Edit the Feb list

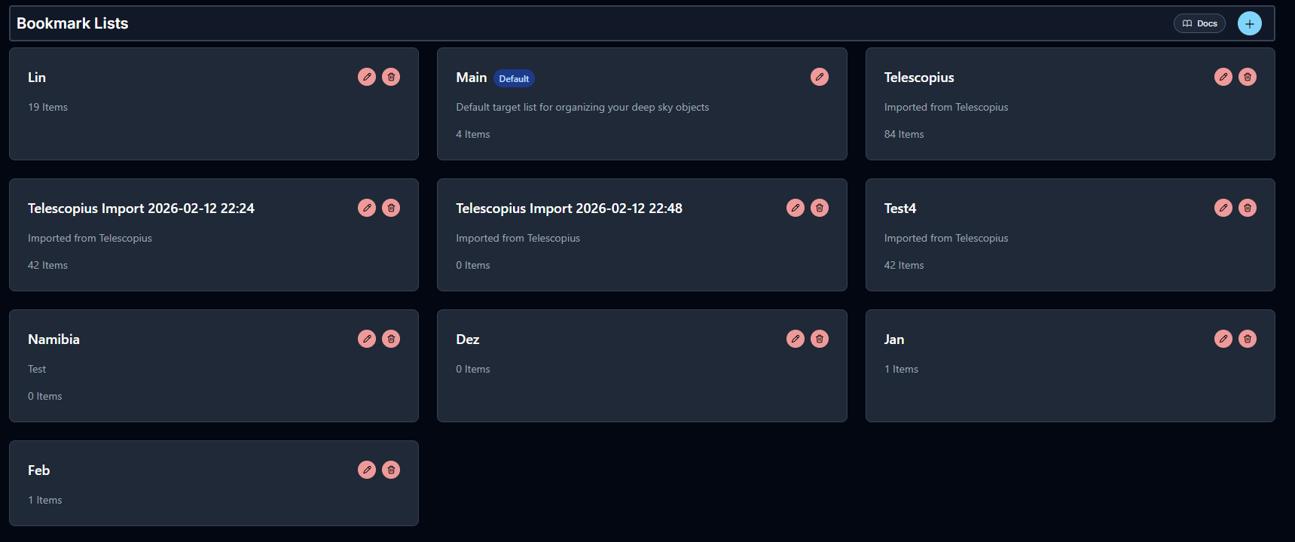point(367,470)
